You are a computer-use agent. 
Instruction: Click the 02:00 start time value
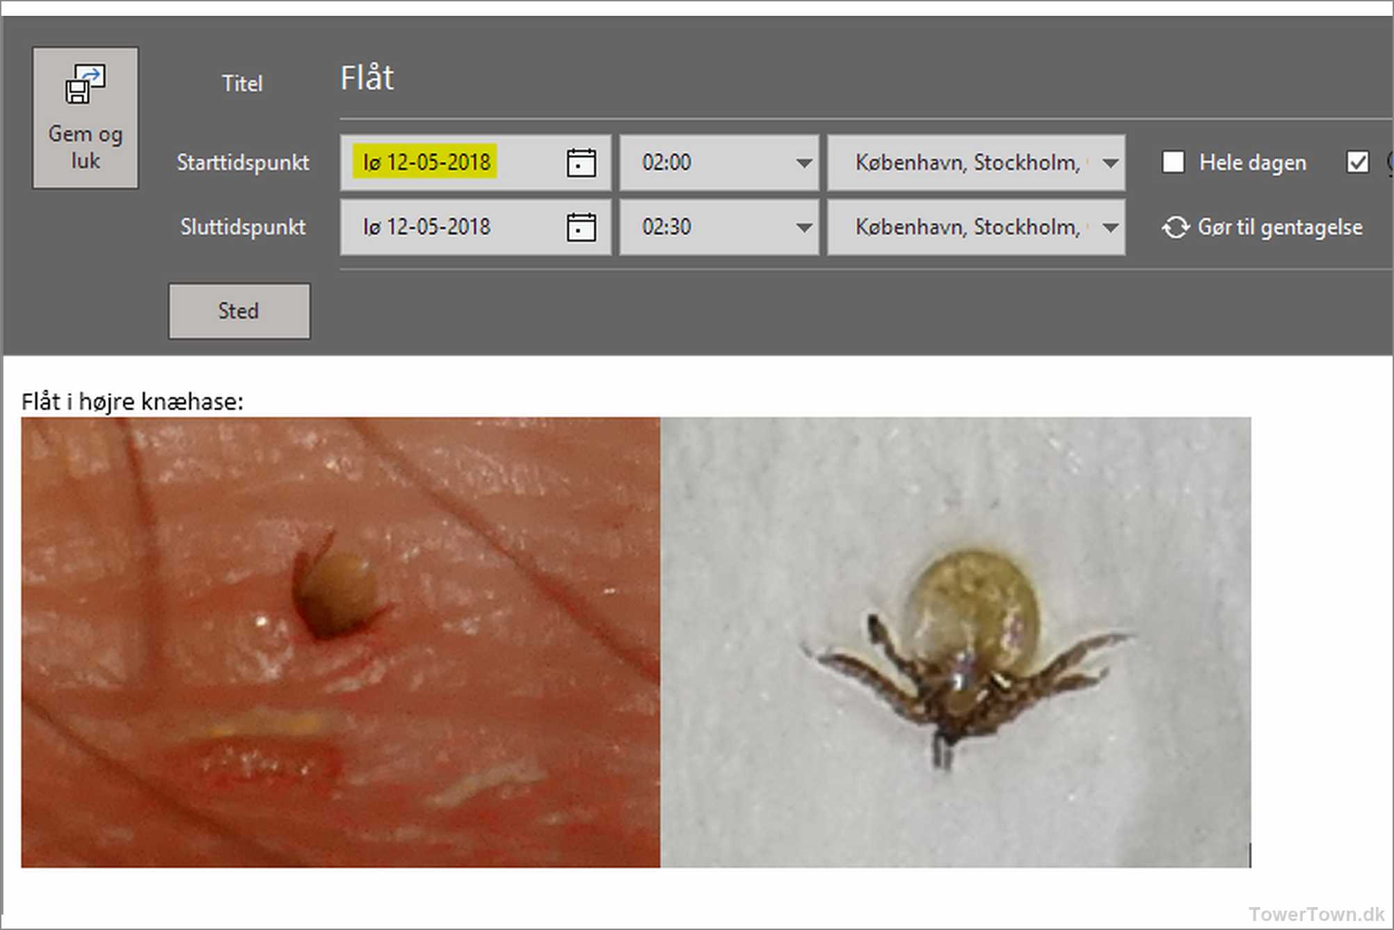point(666,163)
